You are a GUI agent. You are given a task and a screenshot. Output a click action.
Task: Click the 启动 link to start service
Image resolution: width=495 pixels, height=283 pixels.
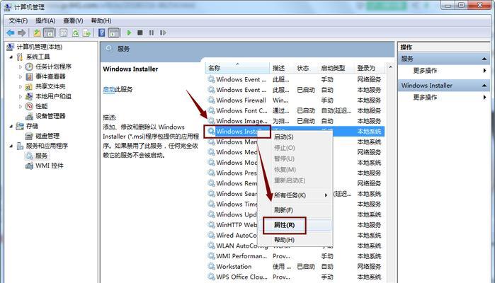tap(109, 89)
